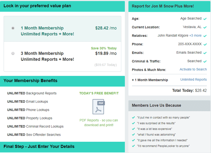Click the checkmark beside first member testimonial

(133, 118)
